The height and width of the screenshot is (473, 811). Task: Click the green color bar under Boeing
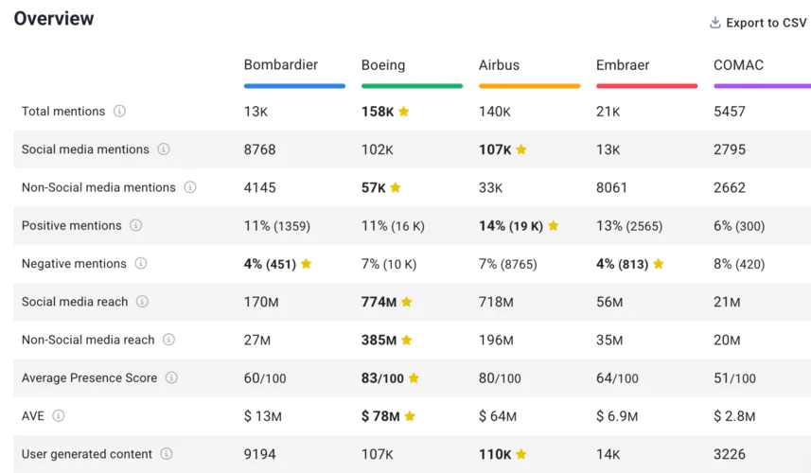pos(413,86)
